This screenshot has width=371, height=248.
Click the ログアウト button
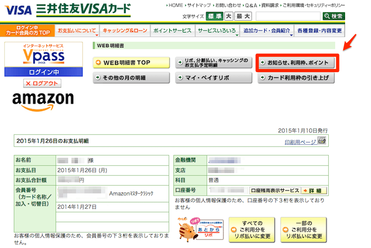pos(42,83)
